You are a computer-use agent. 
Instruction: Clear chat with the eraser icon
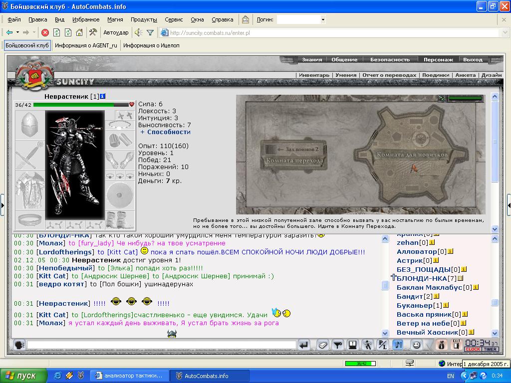point(323,345)
